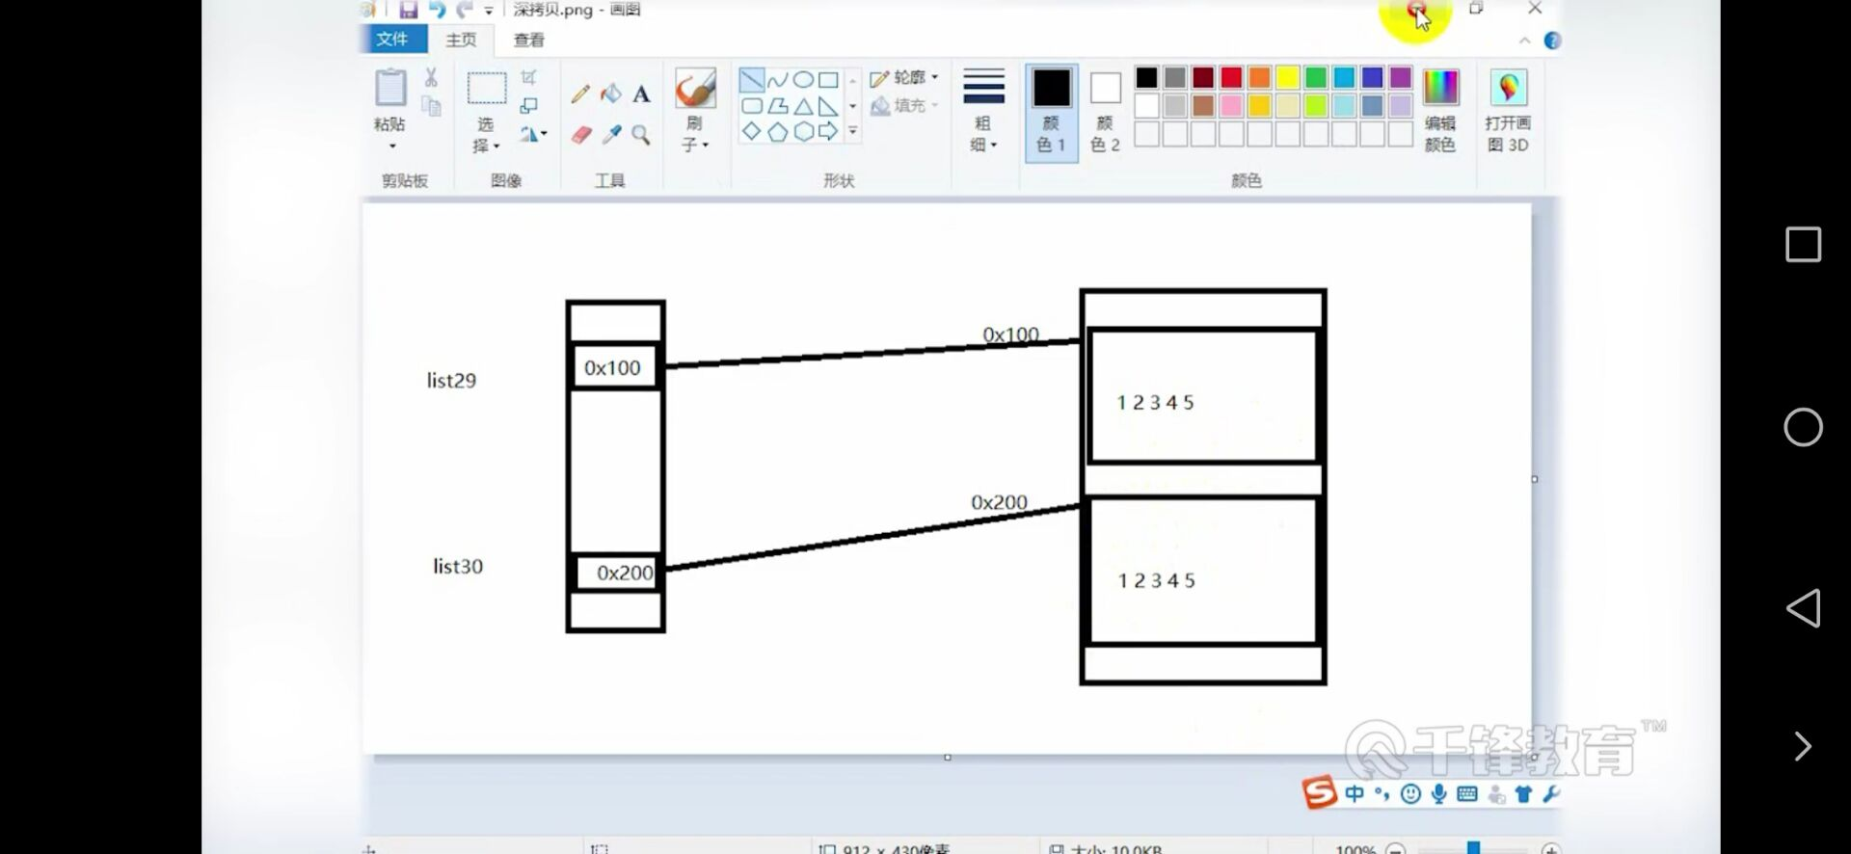
Task: Select the 颜色 2 background color box
Action: tap(1105, 111)
